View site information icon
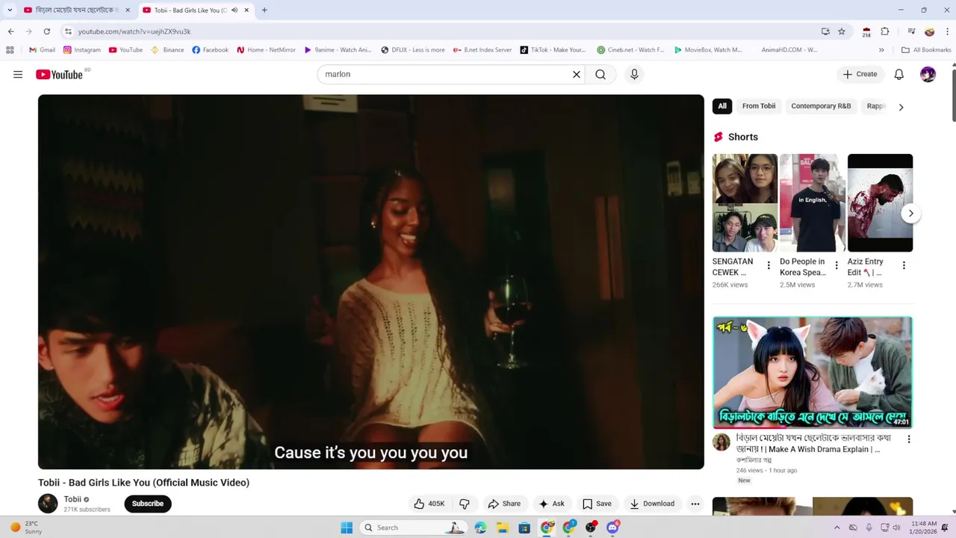The width and height of the screenshot is (956, 538). 68,31
